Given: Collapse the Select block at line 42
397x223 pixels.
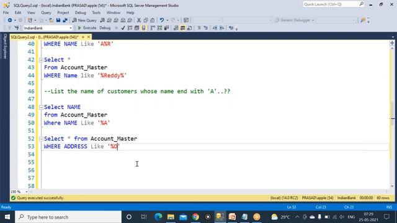Looking at the screenshot, I should point(41,60).
